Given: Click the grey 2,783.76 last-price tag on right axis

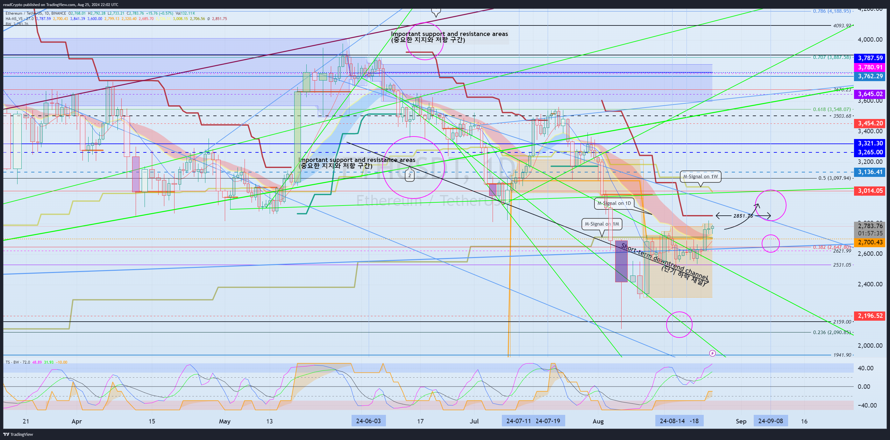Looking at the screenshot, I should [x=870, y=226].
